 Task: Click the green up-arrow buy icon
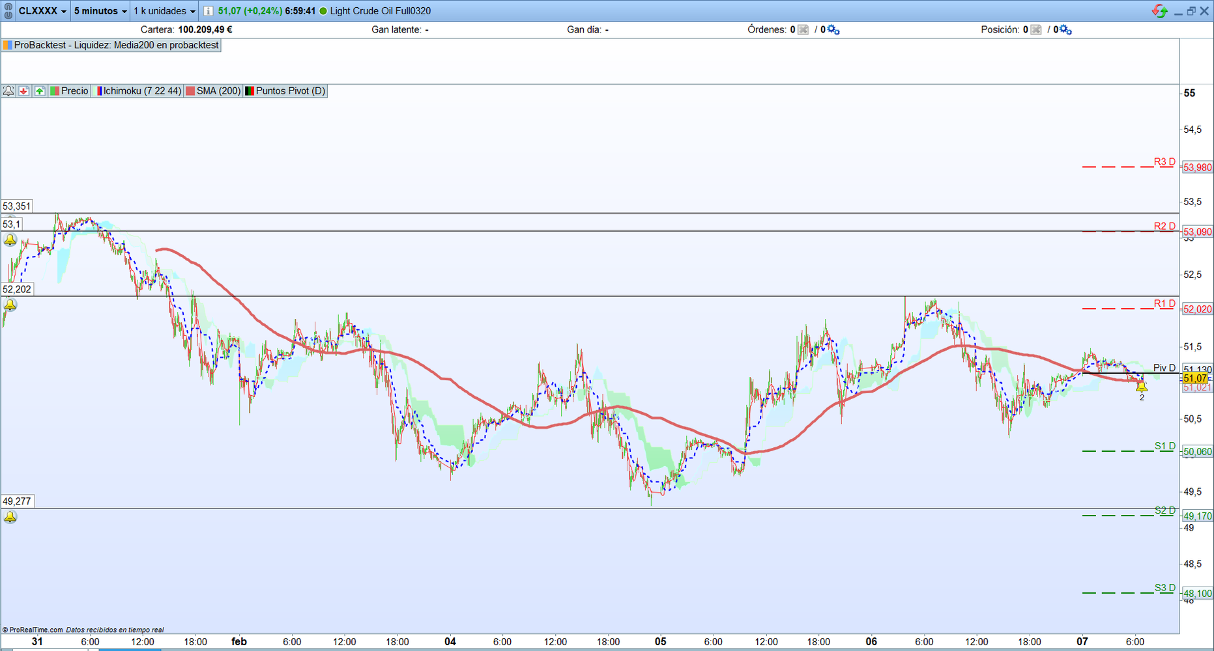point(40,91)
